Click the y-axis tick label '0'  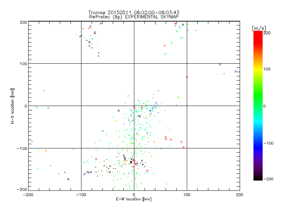26,106
